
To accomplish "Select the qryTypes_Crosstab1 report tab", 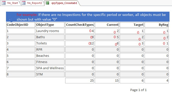I will coord(62,3).
